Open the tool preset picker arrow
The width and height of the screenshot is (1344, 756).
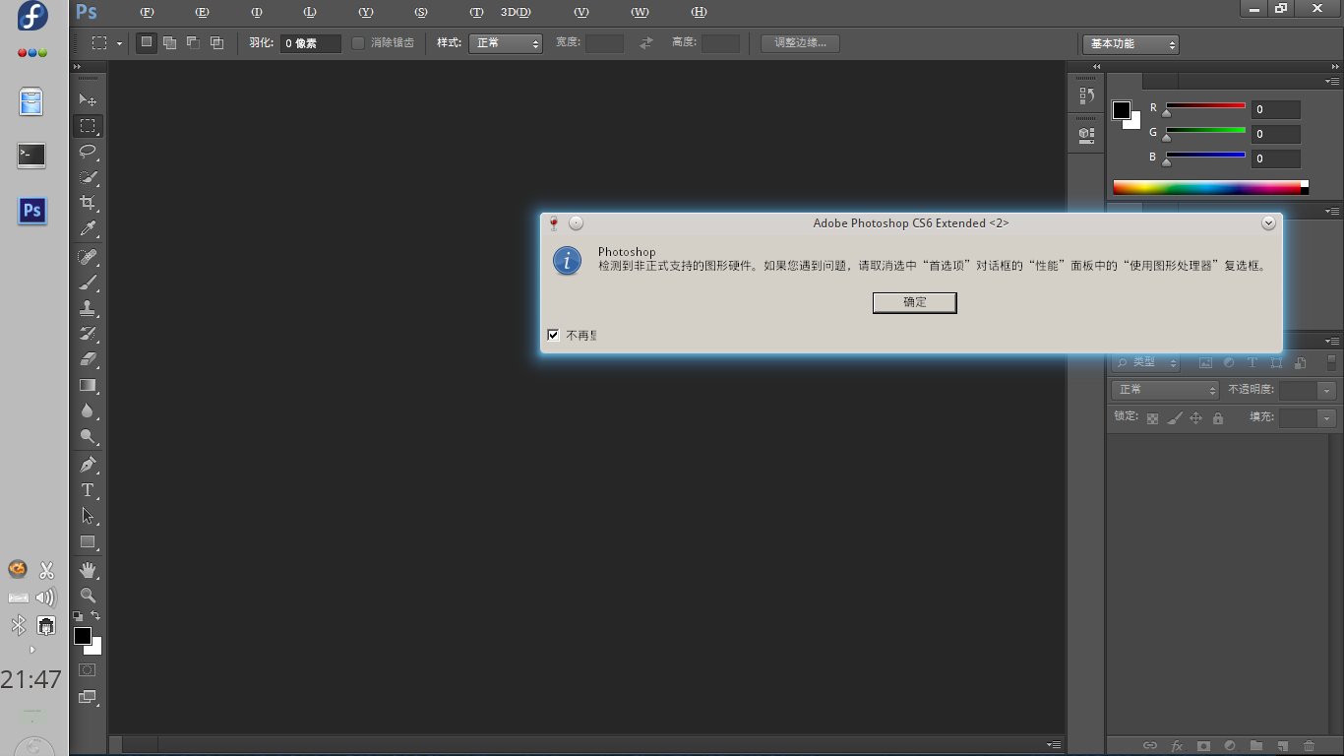[120, 43]
